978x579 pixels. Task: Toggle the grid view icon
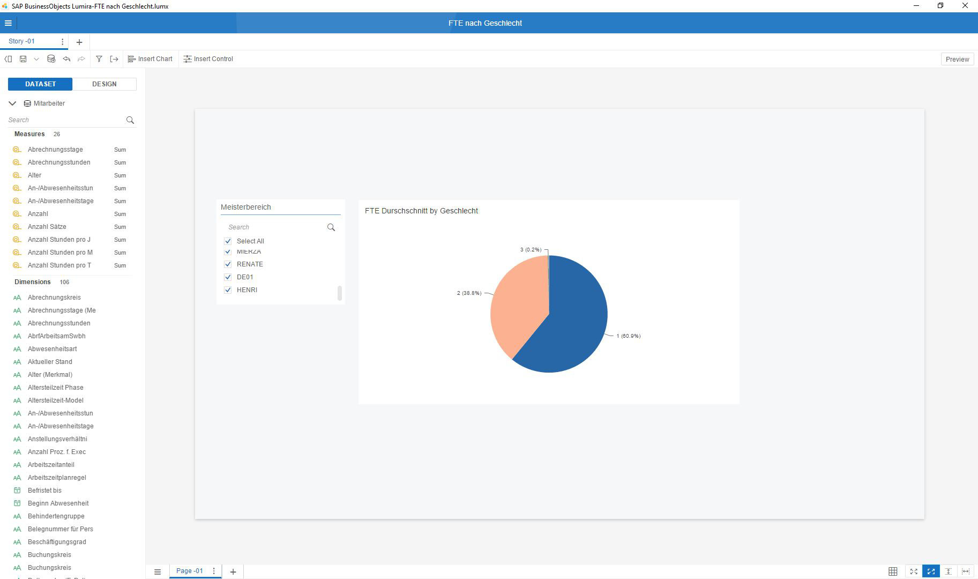(893, 571)
